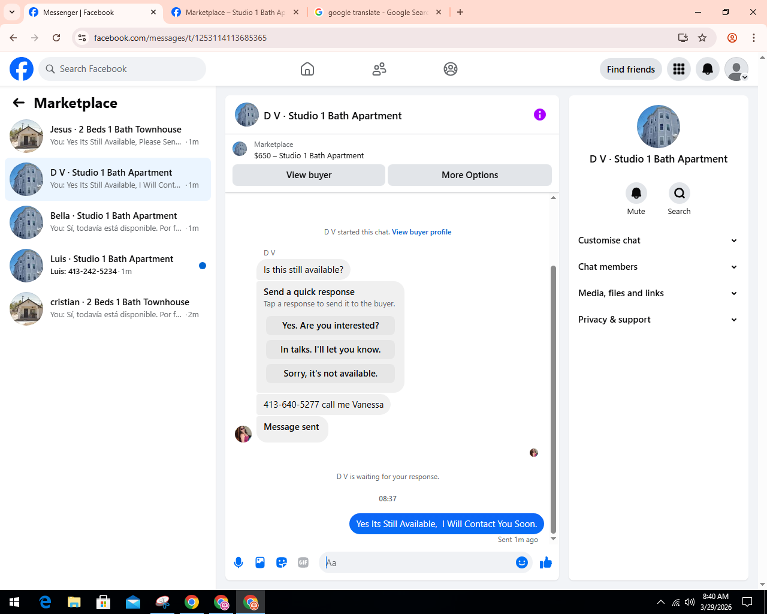Go to Home feed icon
Image resolution: width=767 pixels, height=614 pixels.
pos(307,69)
